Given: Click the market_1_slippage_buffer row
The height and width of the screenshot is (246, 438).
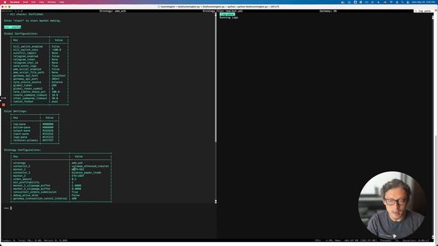Looking at the screenshot, I should pyautogui.click(x=61, y=185).
